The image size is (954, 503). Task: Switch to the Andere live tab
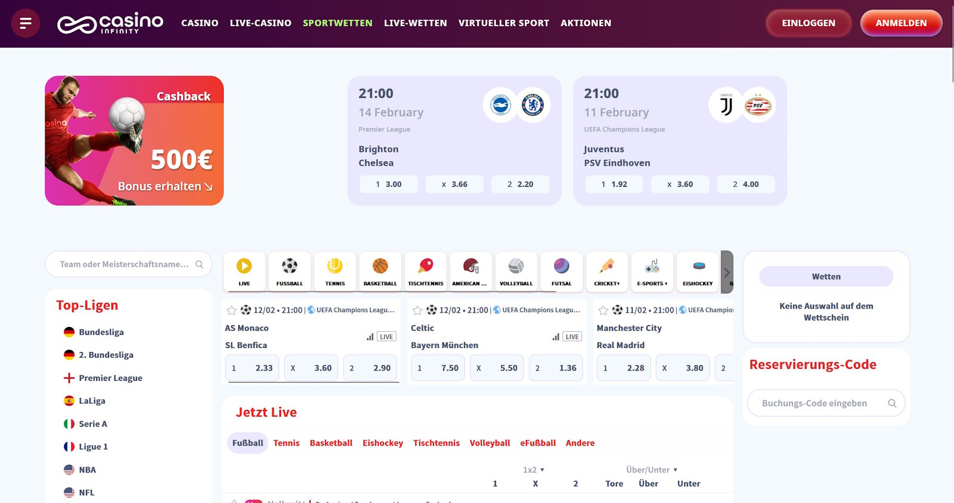[580, 443]
